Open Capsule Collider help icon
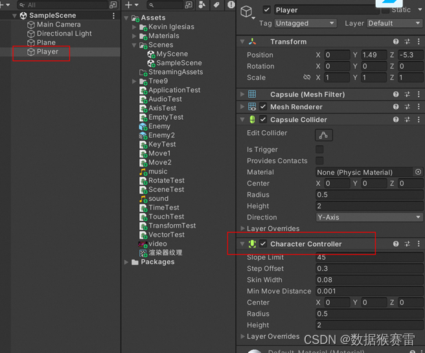The height and width of the screenshot is (353, 425). coord(396,119)
